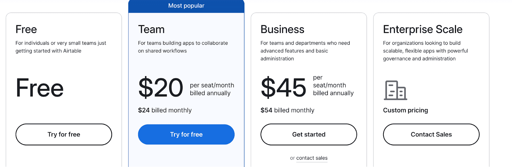This screenshot has width=512, height=167.
Task: Click the Contact Sales button
Action: click(431, 134)
